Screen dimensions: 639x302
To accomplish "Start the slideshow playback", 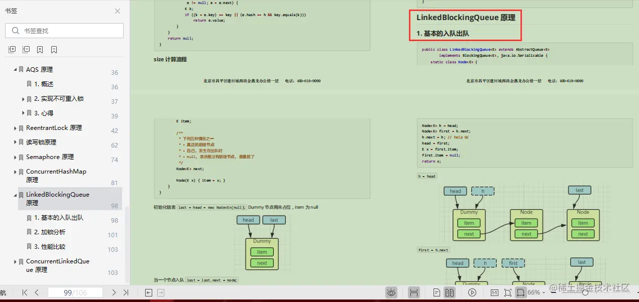I will pyautogui.click(x=472, y=292).
